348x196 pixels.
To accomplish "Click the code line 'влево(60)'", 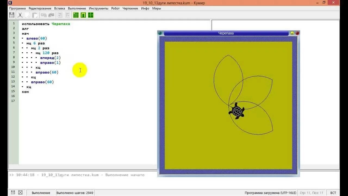I will tap(37, 38).
